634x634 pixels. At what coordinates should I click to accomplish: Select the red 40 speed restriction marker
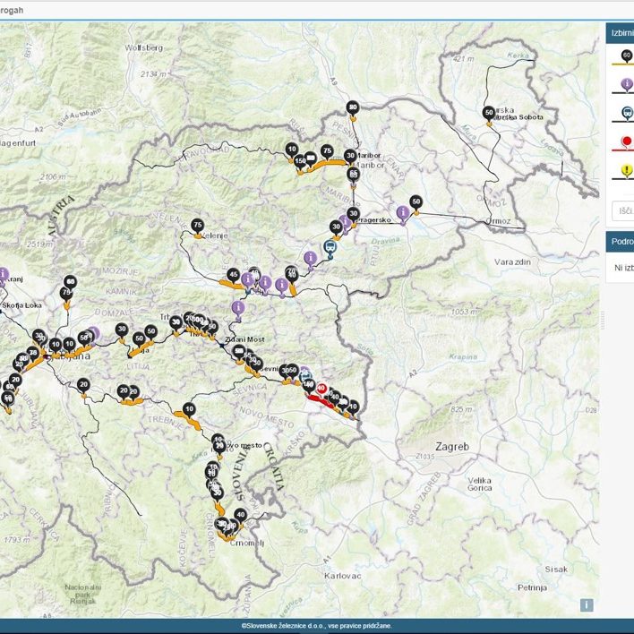[321, 389]
